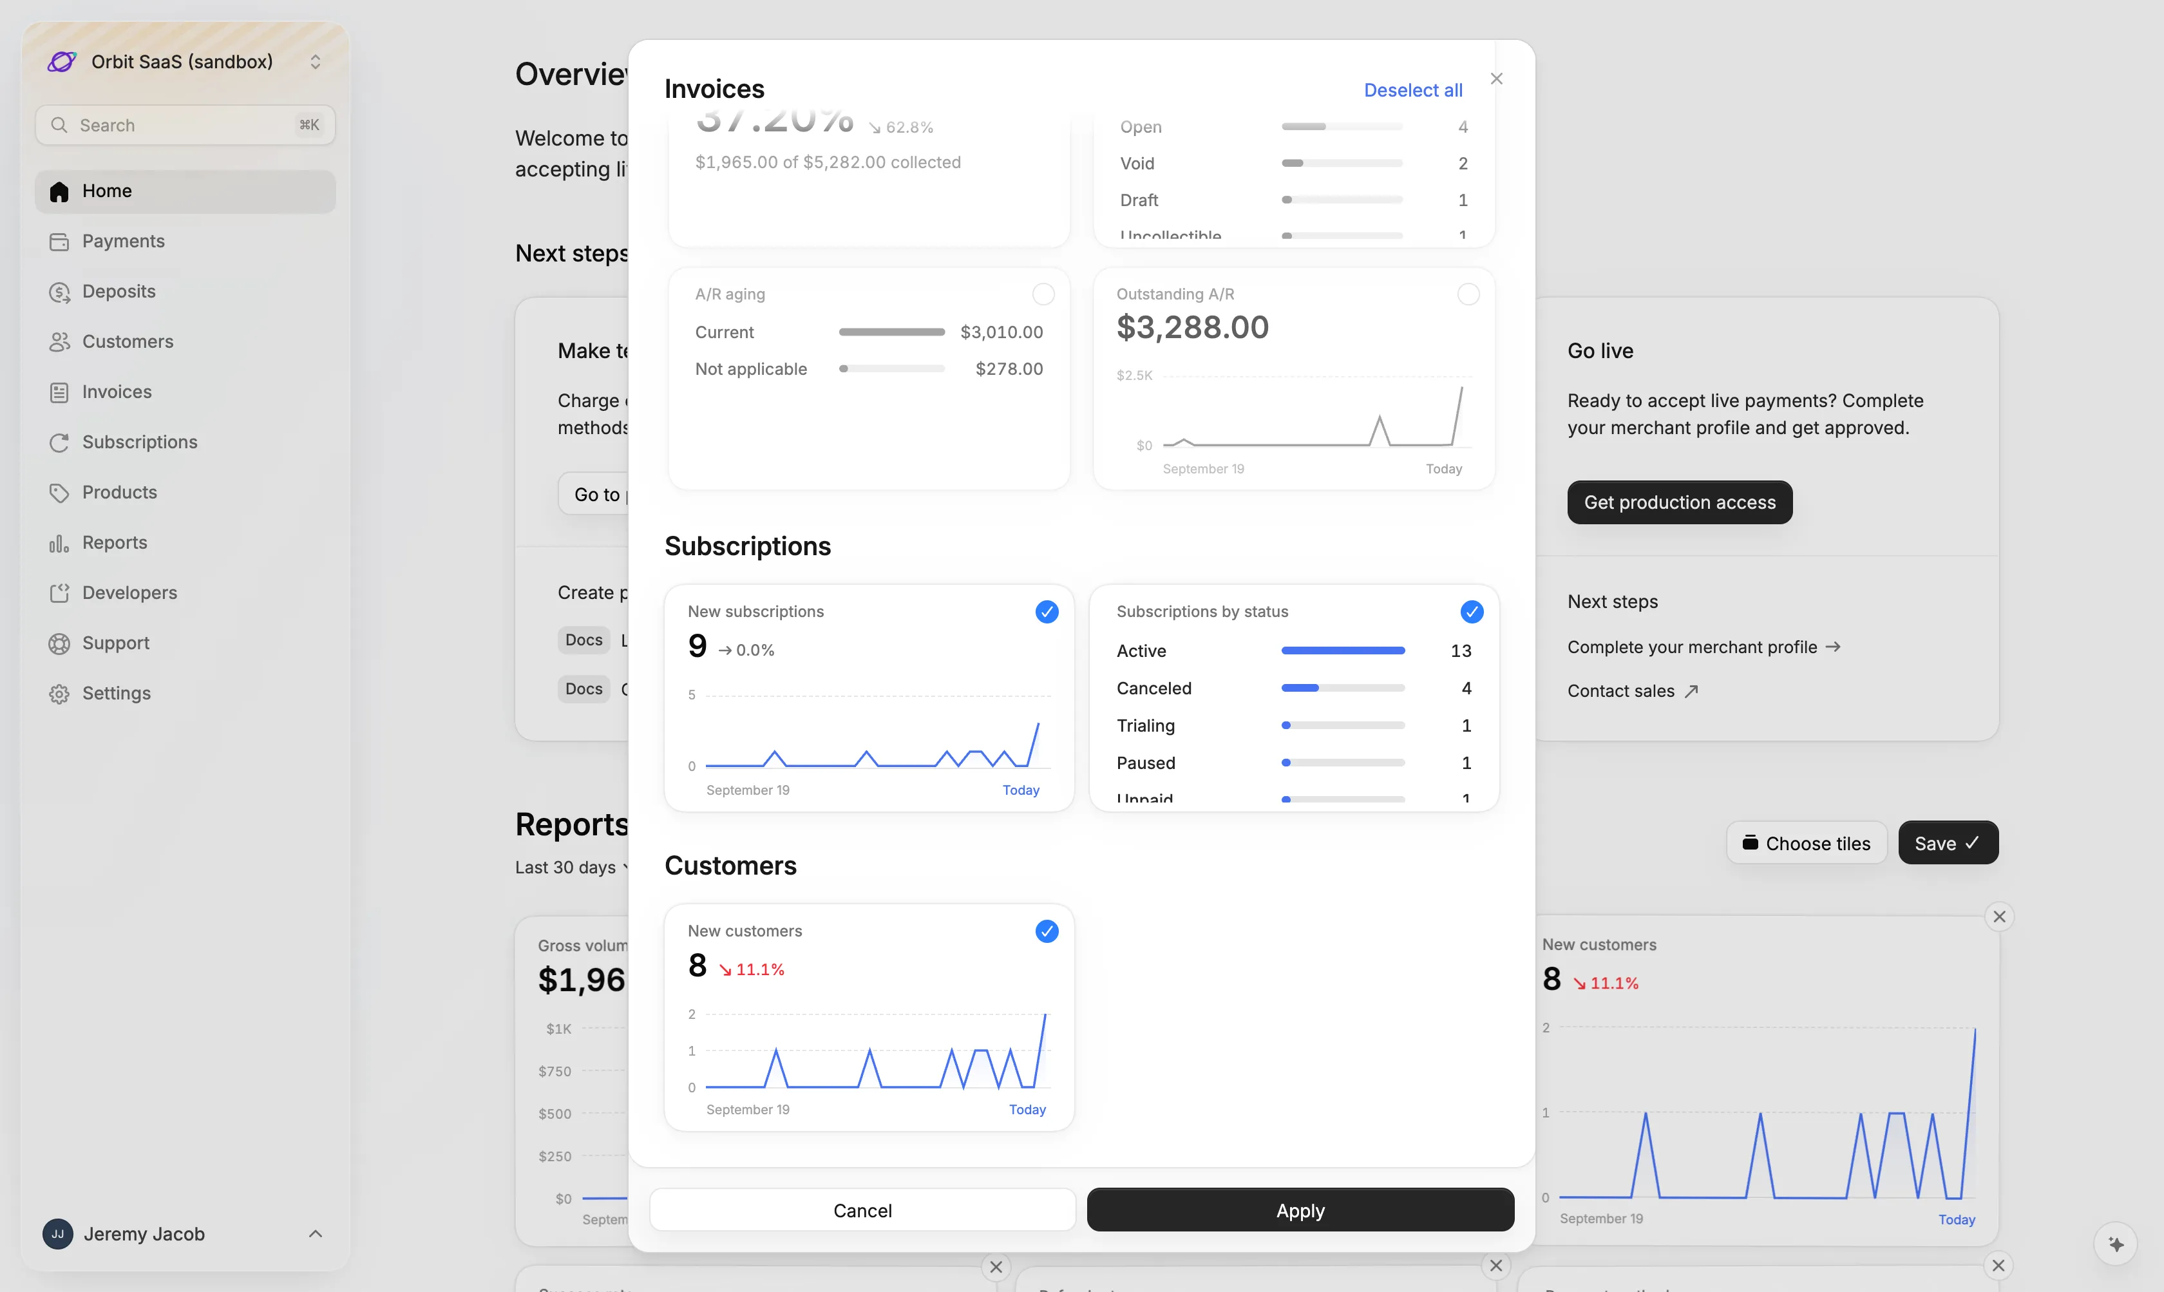Go to Deposits in the sidebar

pyautogui.click(x=185, y=292)
